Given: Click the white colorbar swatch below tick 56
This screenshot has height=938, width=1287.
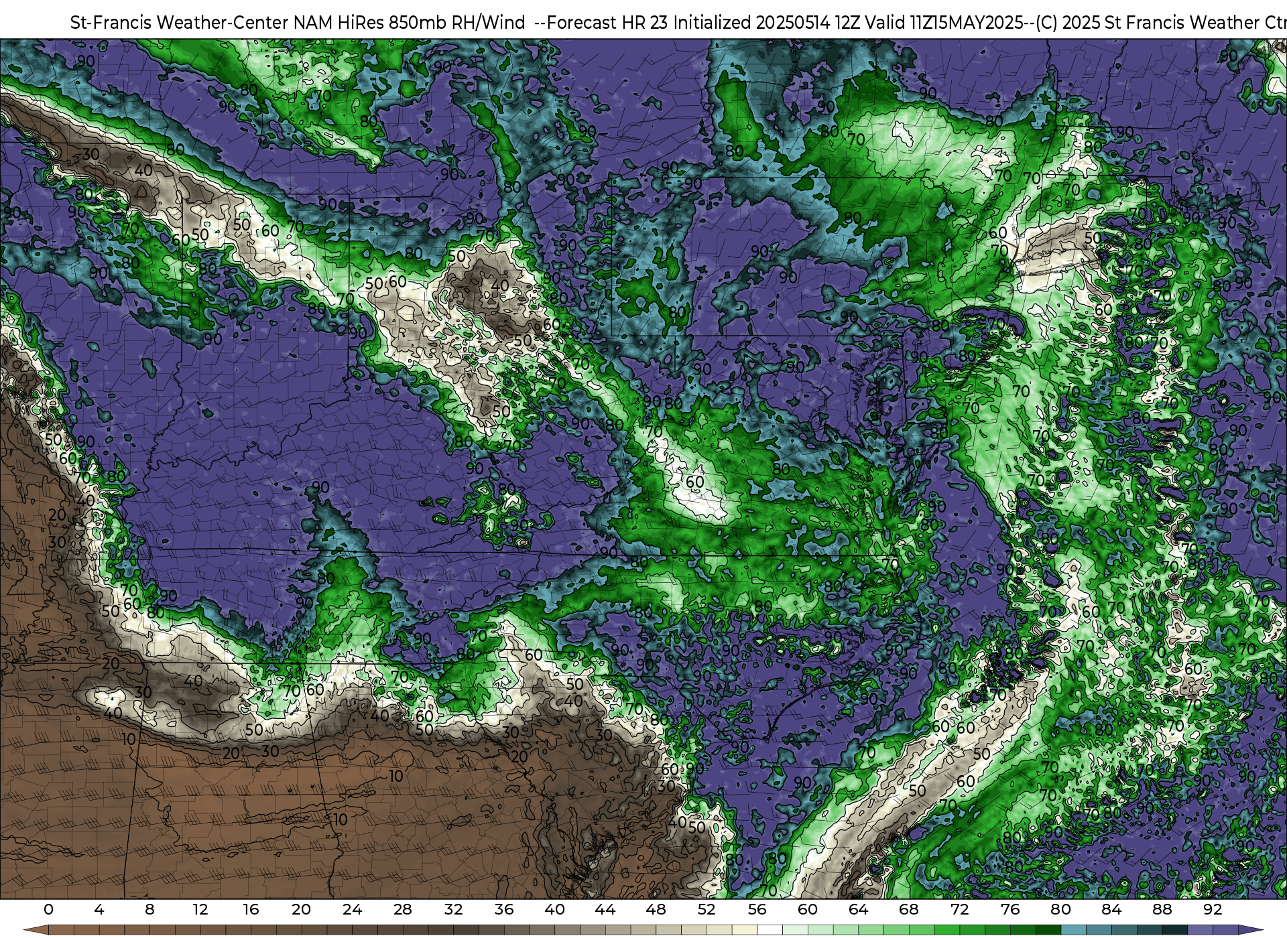Looking at the screenshot, I should pyautogui.click(x=770, y=930).
